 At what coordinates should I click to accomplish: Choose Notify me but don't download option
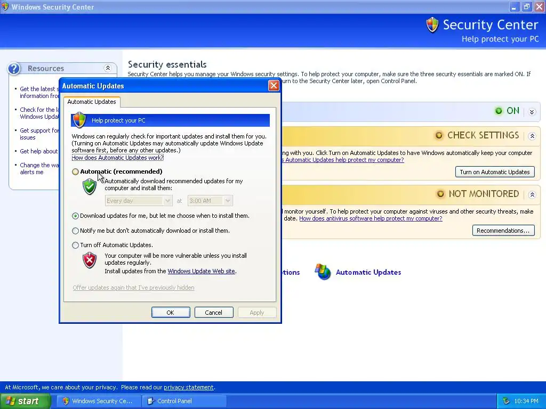[75, 231]
